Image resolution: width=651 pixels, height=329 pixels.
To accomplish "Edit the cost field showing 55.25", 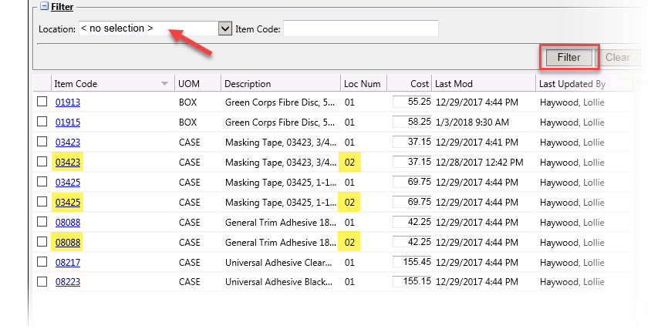I will [412, 102].
